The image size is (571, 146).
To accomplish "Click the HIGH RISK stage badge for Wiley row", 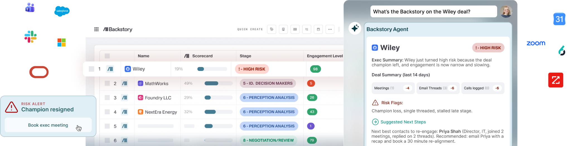I will point(252,69).
